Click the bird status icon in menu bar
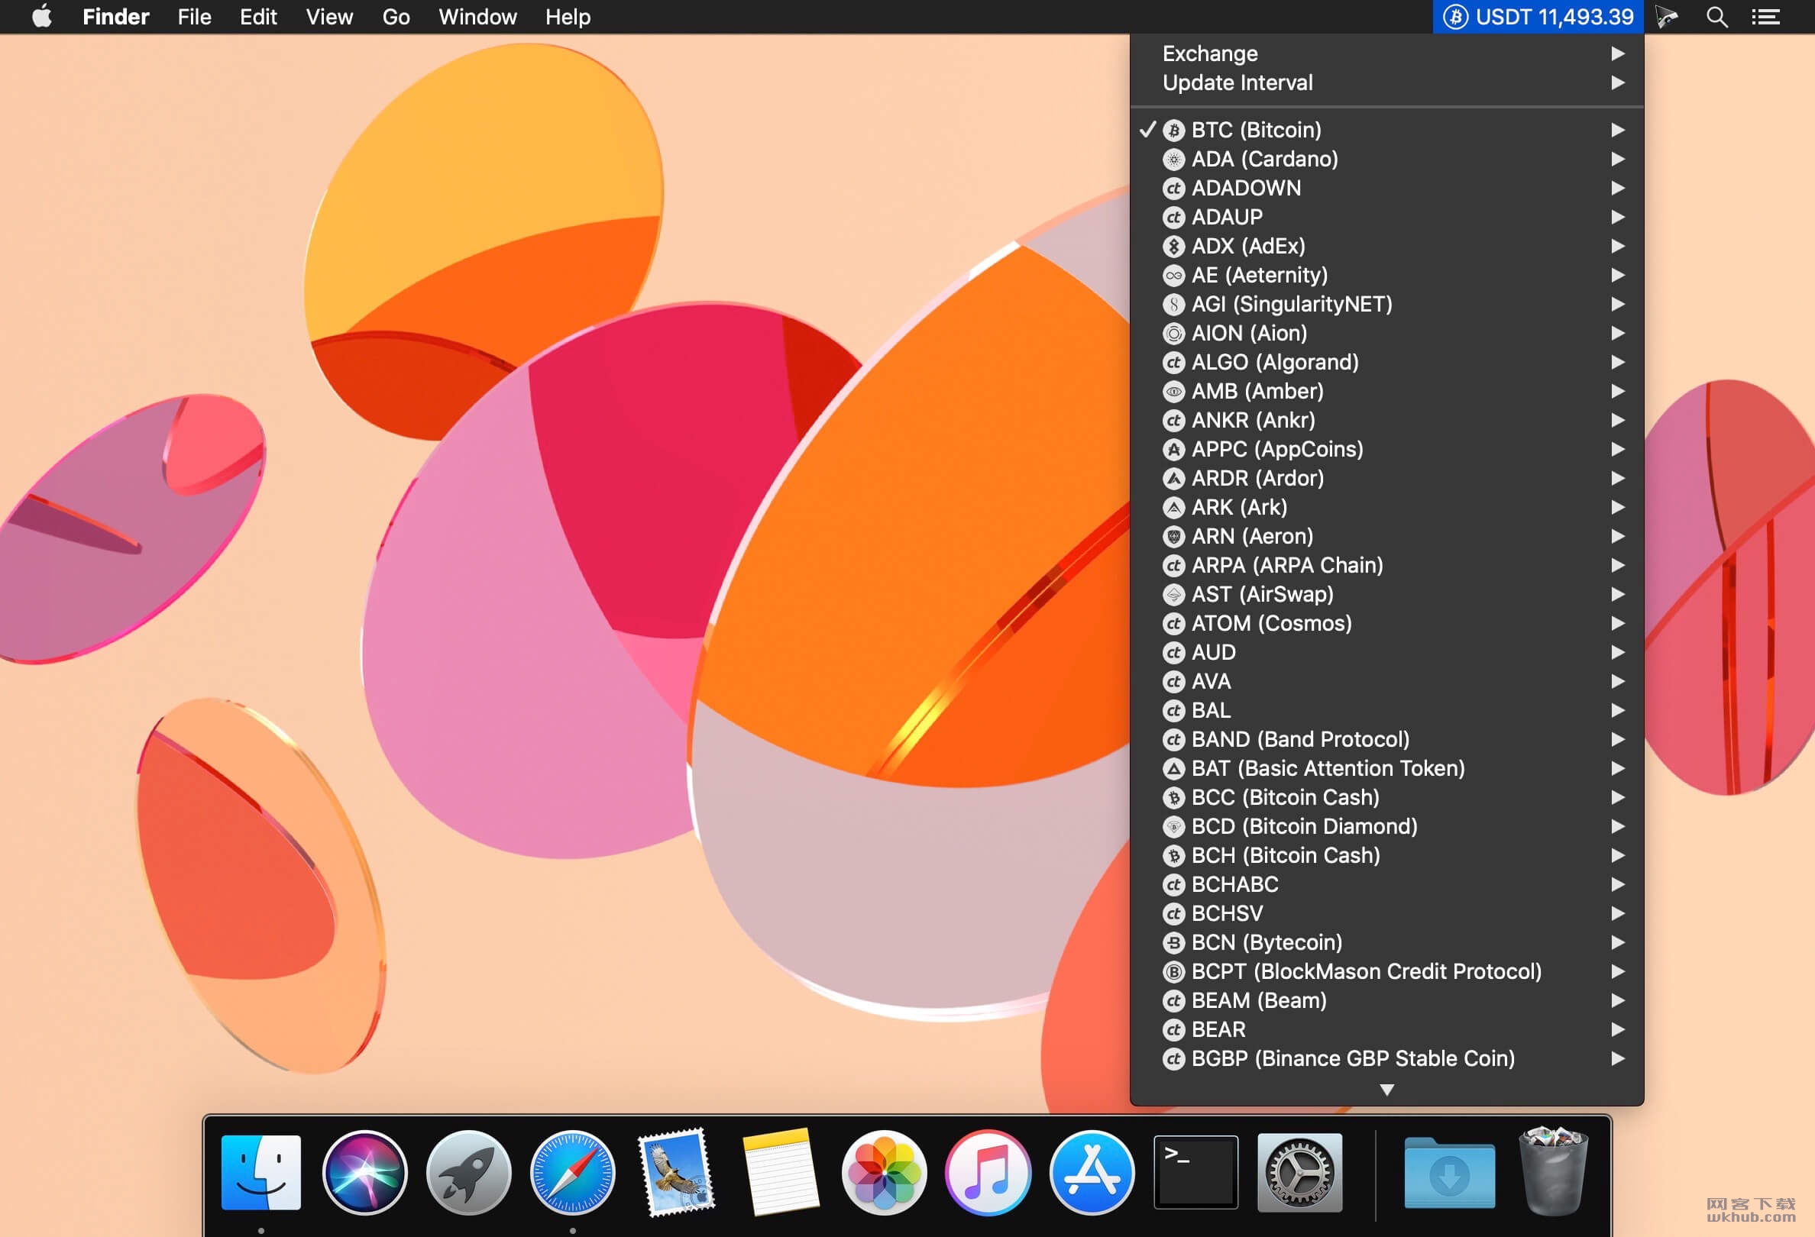The height and width of the screenshot is (1237, 1815). (1667, 16)
